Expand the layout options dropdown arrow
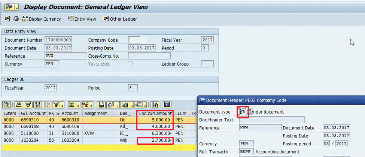Image resolution: width=365 pixels, height=157 pixels. click(x=145, y=105)
